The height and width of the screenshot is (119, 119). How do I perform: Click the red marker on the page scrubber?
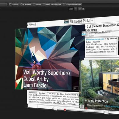coord(65,110)
